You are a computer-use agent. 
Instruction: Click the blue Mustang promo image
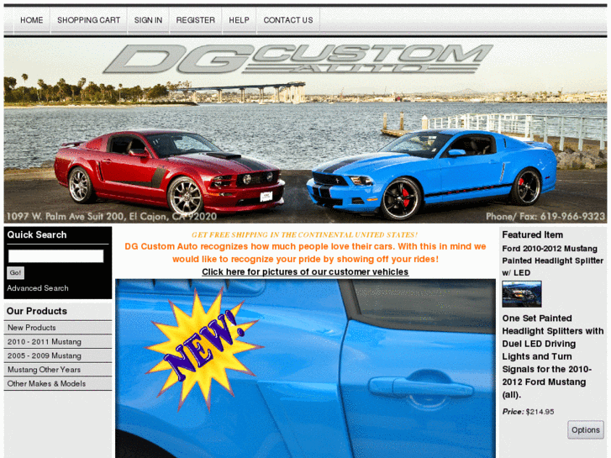point(305,368)
